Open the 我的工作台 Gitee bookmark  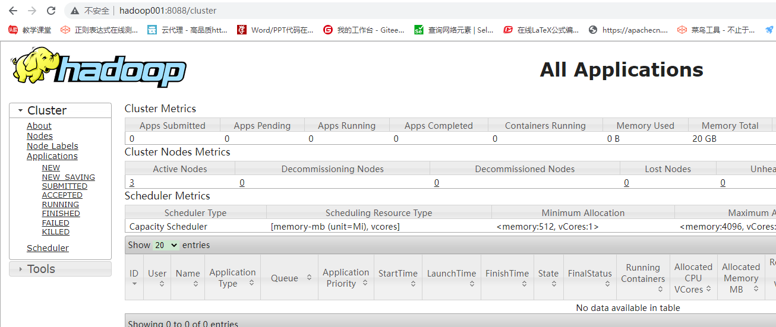(364, 30)
